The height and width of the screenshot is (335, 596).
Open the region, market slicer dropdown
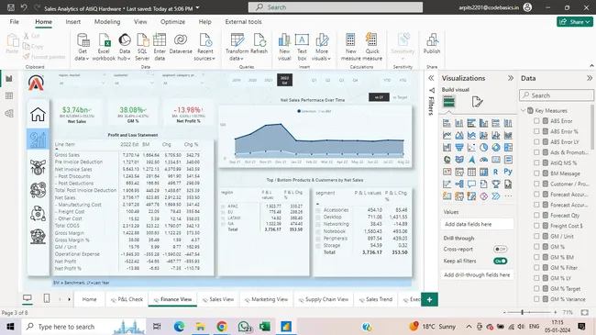(x=103, y=83)
